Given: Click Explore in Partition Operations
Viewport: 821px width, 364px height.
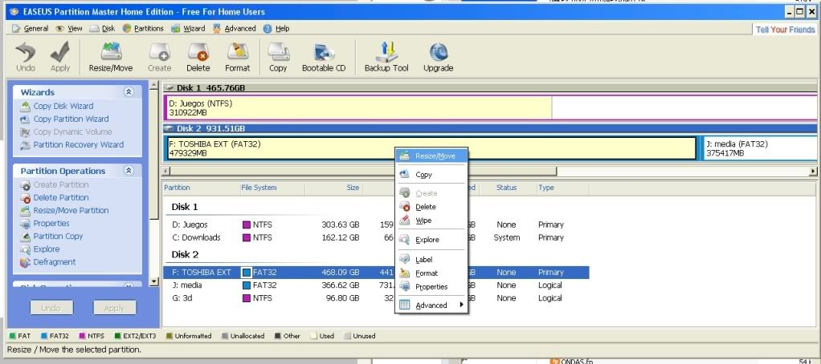Looking at the screenshot, I should pyautogui.click(x=46, y=249).
